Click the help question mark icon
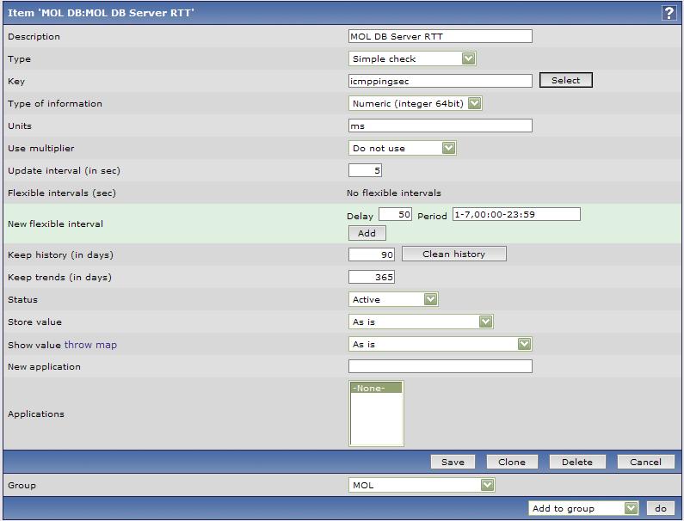Image resolution: width=684 pixels, height=521 pixels. [x=668, y=13]
